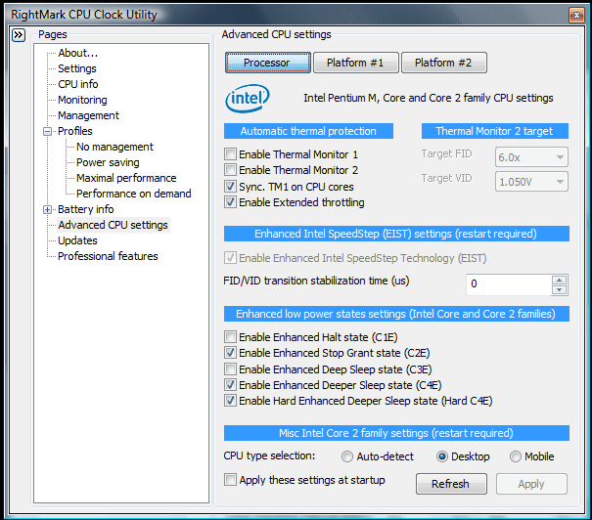This screenshot has width=592, height=520.
Task: Click Misc Intel Core 2 family settings header
Action: pos(396,433)
